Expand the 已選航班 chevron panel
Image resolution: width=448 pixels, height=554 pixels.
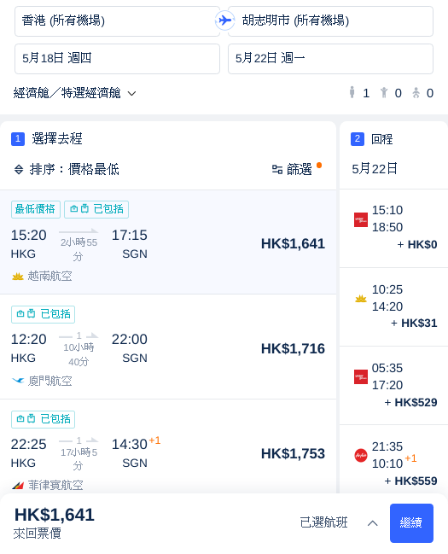(372, 523)
